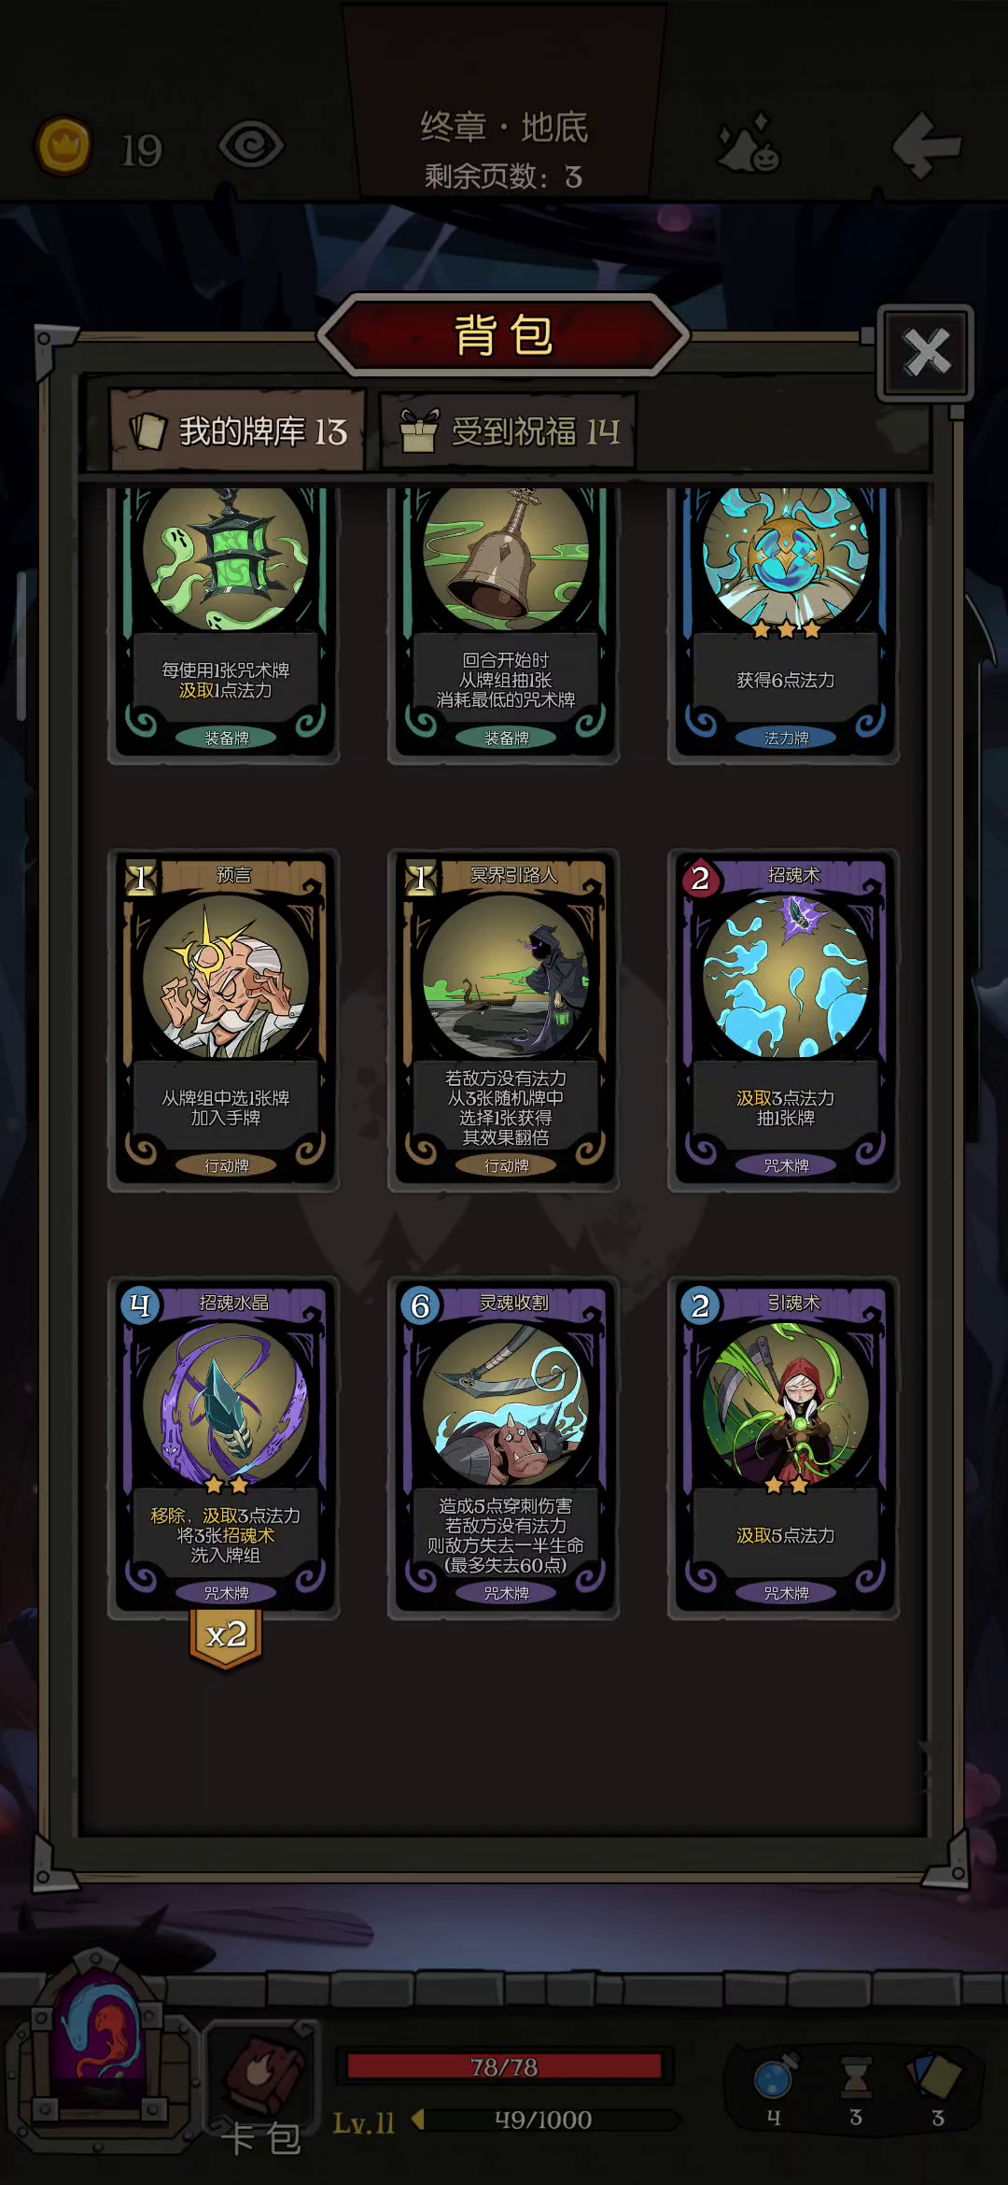
Task: Close the 背包 backpack panel
Action: click(x=926, y=352)
